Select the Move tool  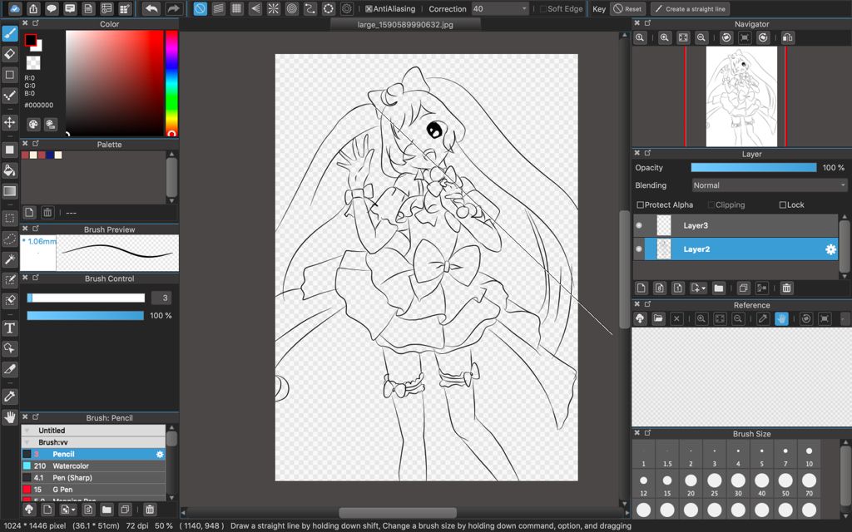point(10,122)
